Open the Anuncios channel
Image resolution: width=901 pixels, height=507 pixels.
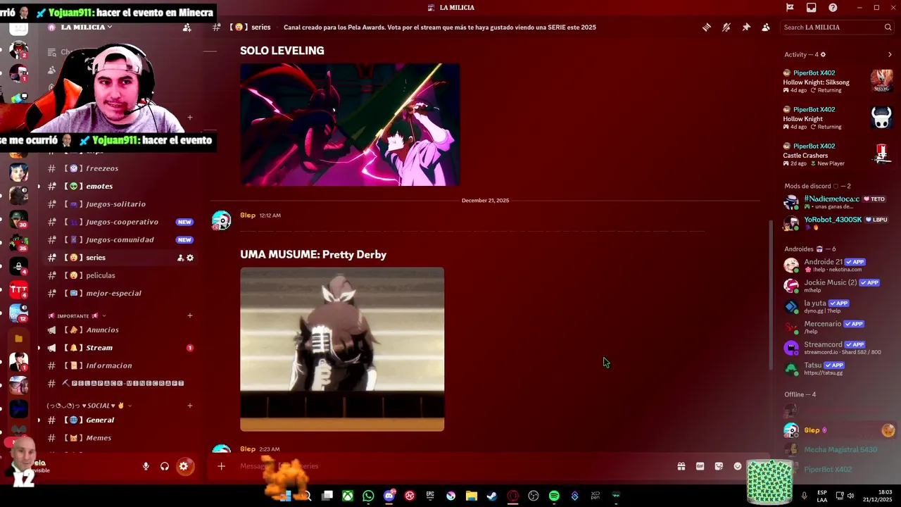coord(120,330)
